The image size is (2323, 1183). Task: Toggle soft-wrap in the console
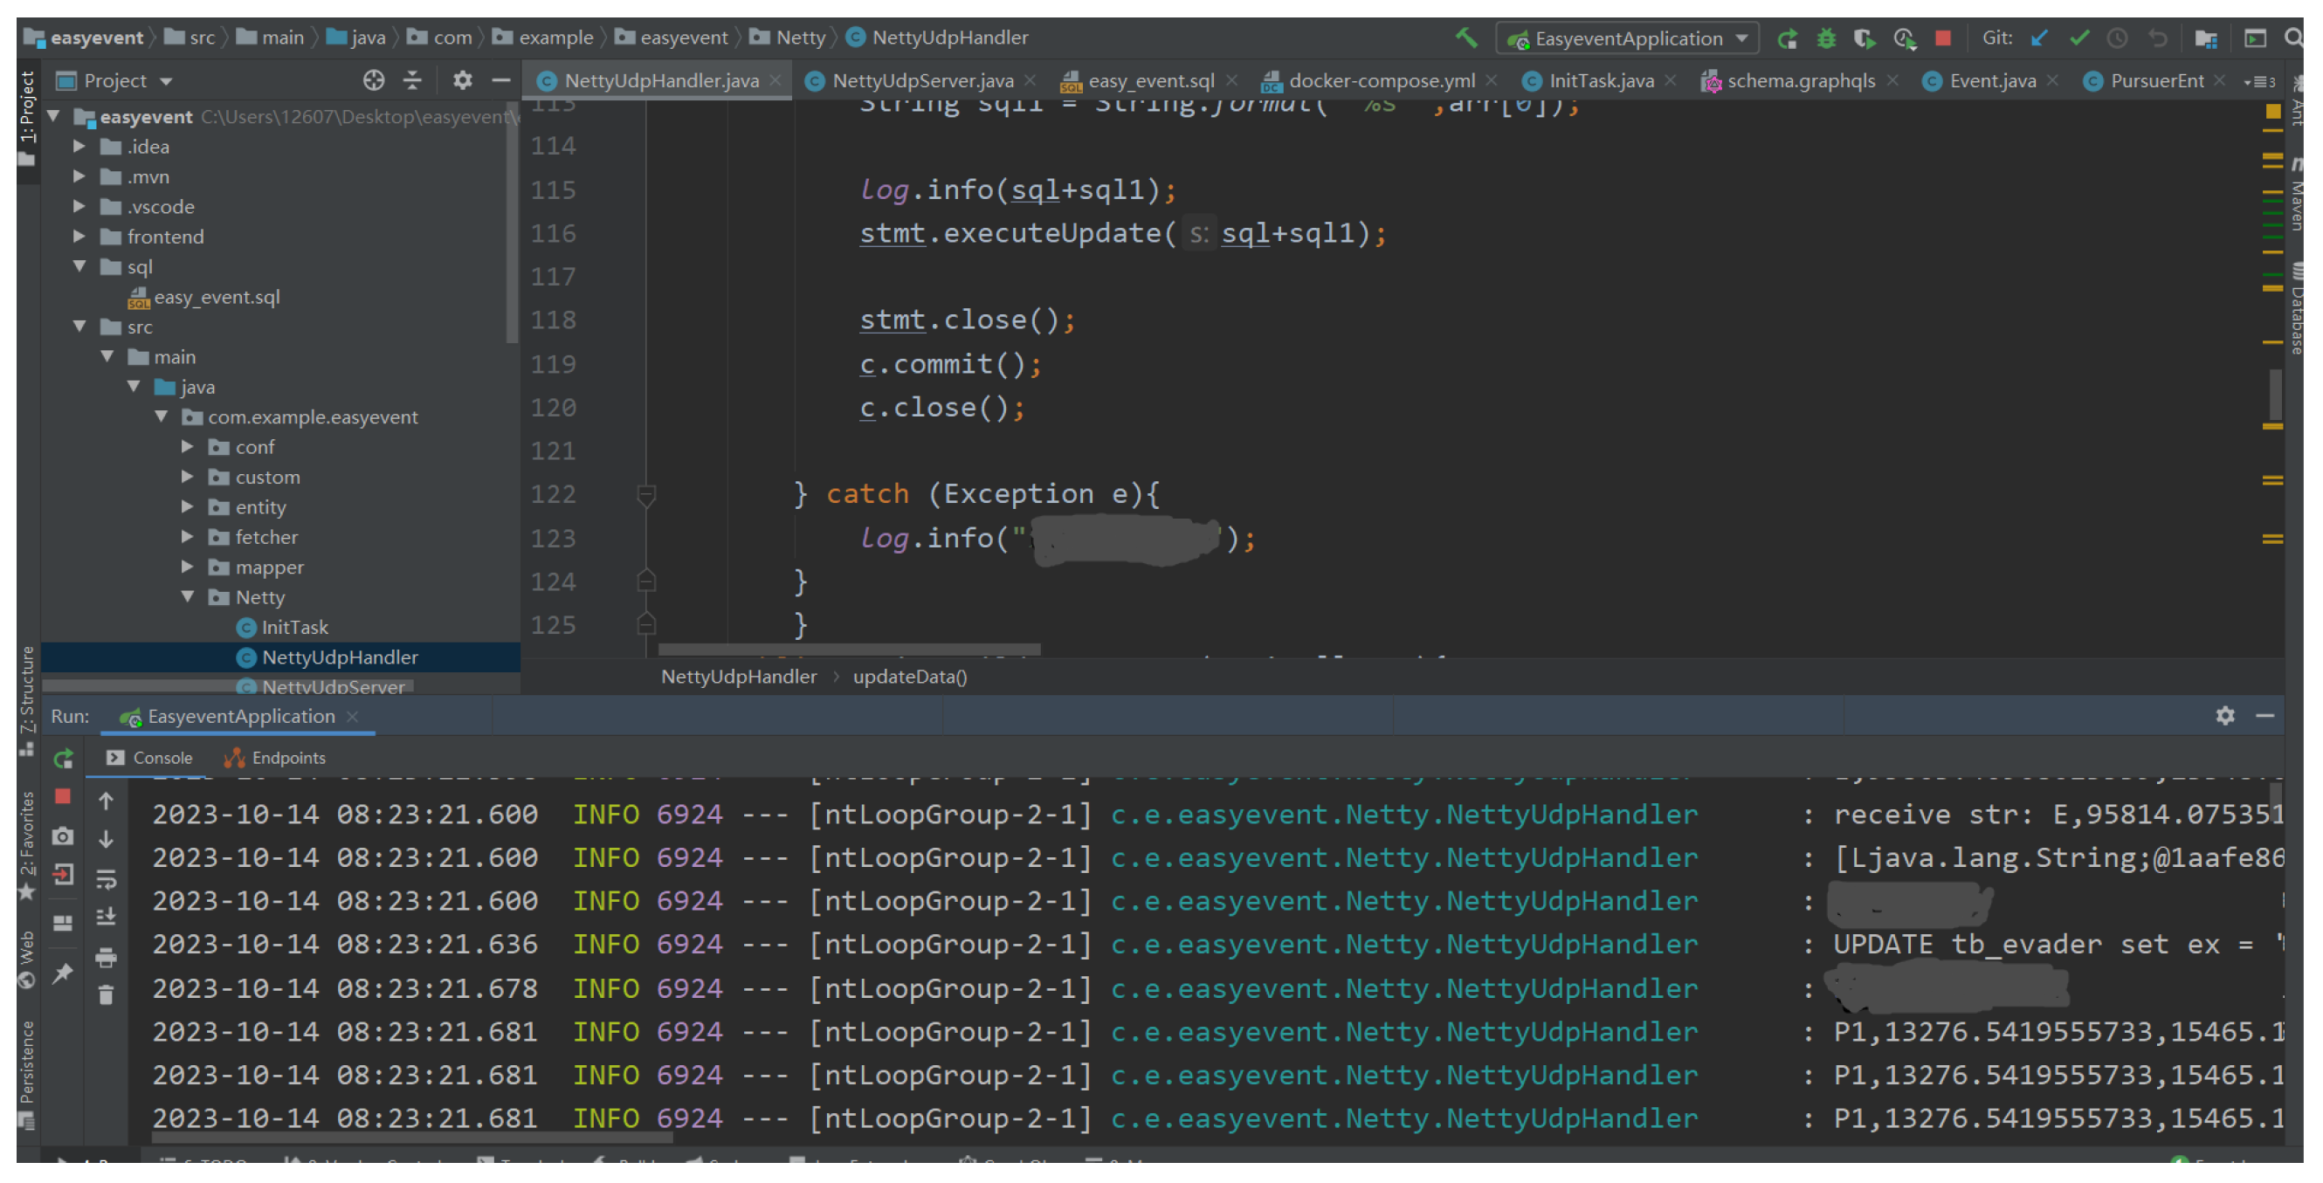tap(106, 878)
